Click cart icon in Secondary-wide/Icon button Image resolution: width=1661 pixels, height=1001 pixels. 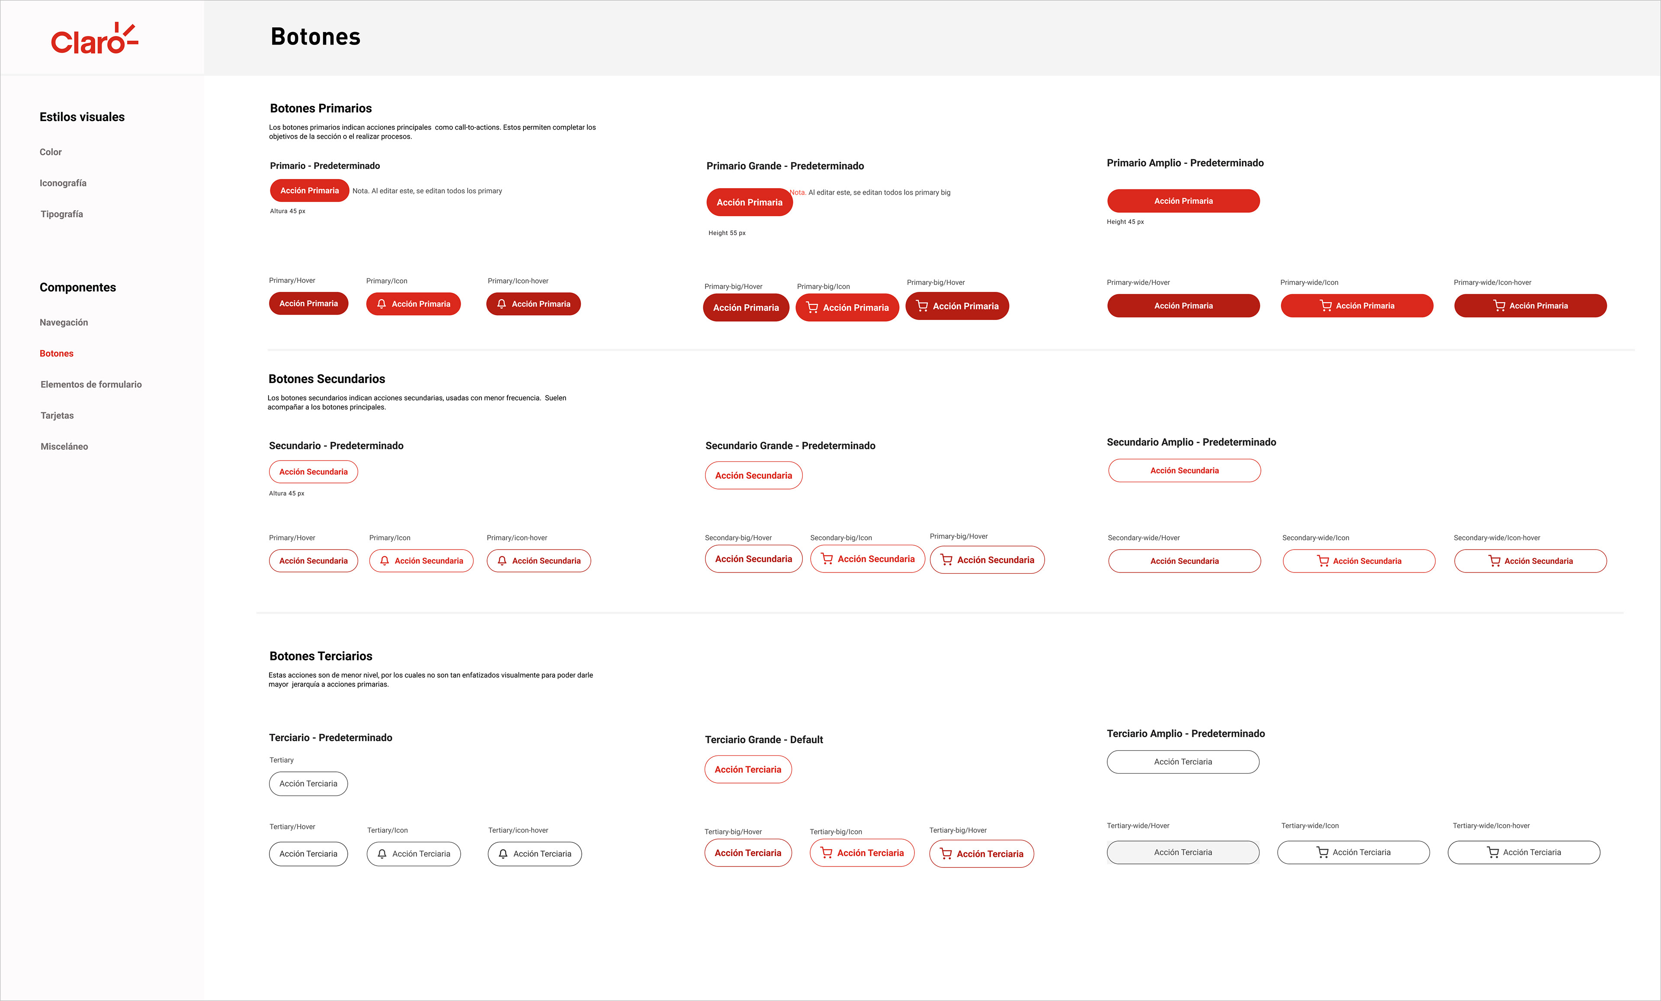1323,561
